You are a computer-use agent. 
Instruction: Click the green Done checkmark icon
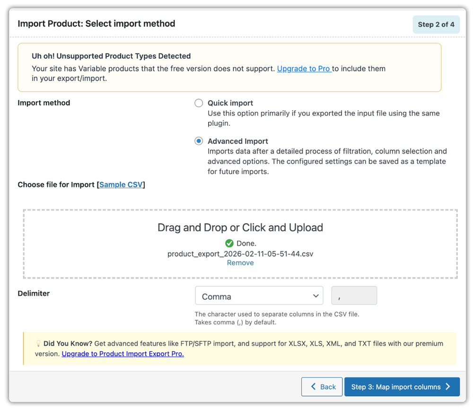229,244
